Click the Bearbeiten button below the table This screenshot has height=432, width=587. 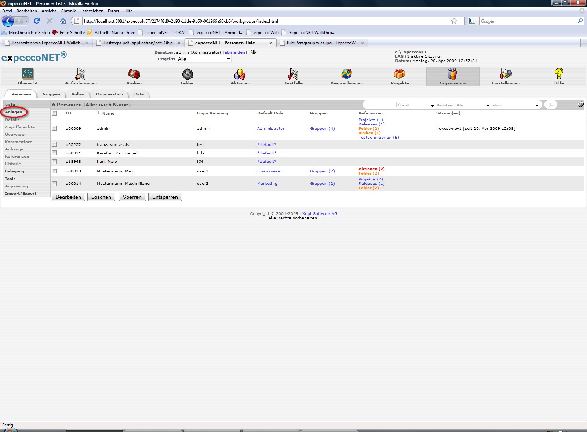click(68, 197)
